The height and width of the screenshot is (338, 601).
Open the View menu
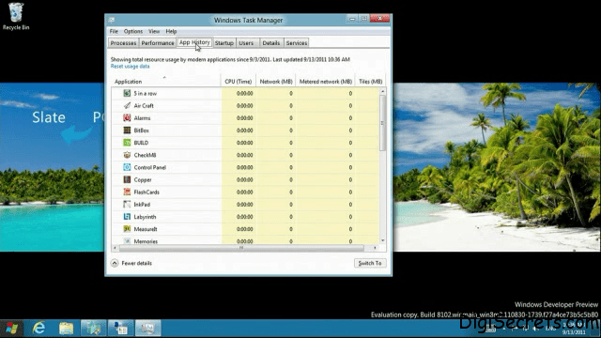click(x=154, y=31)
